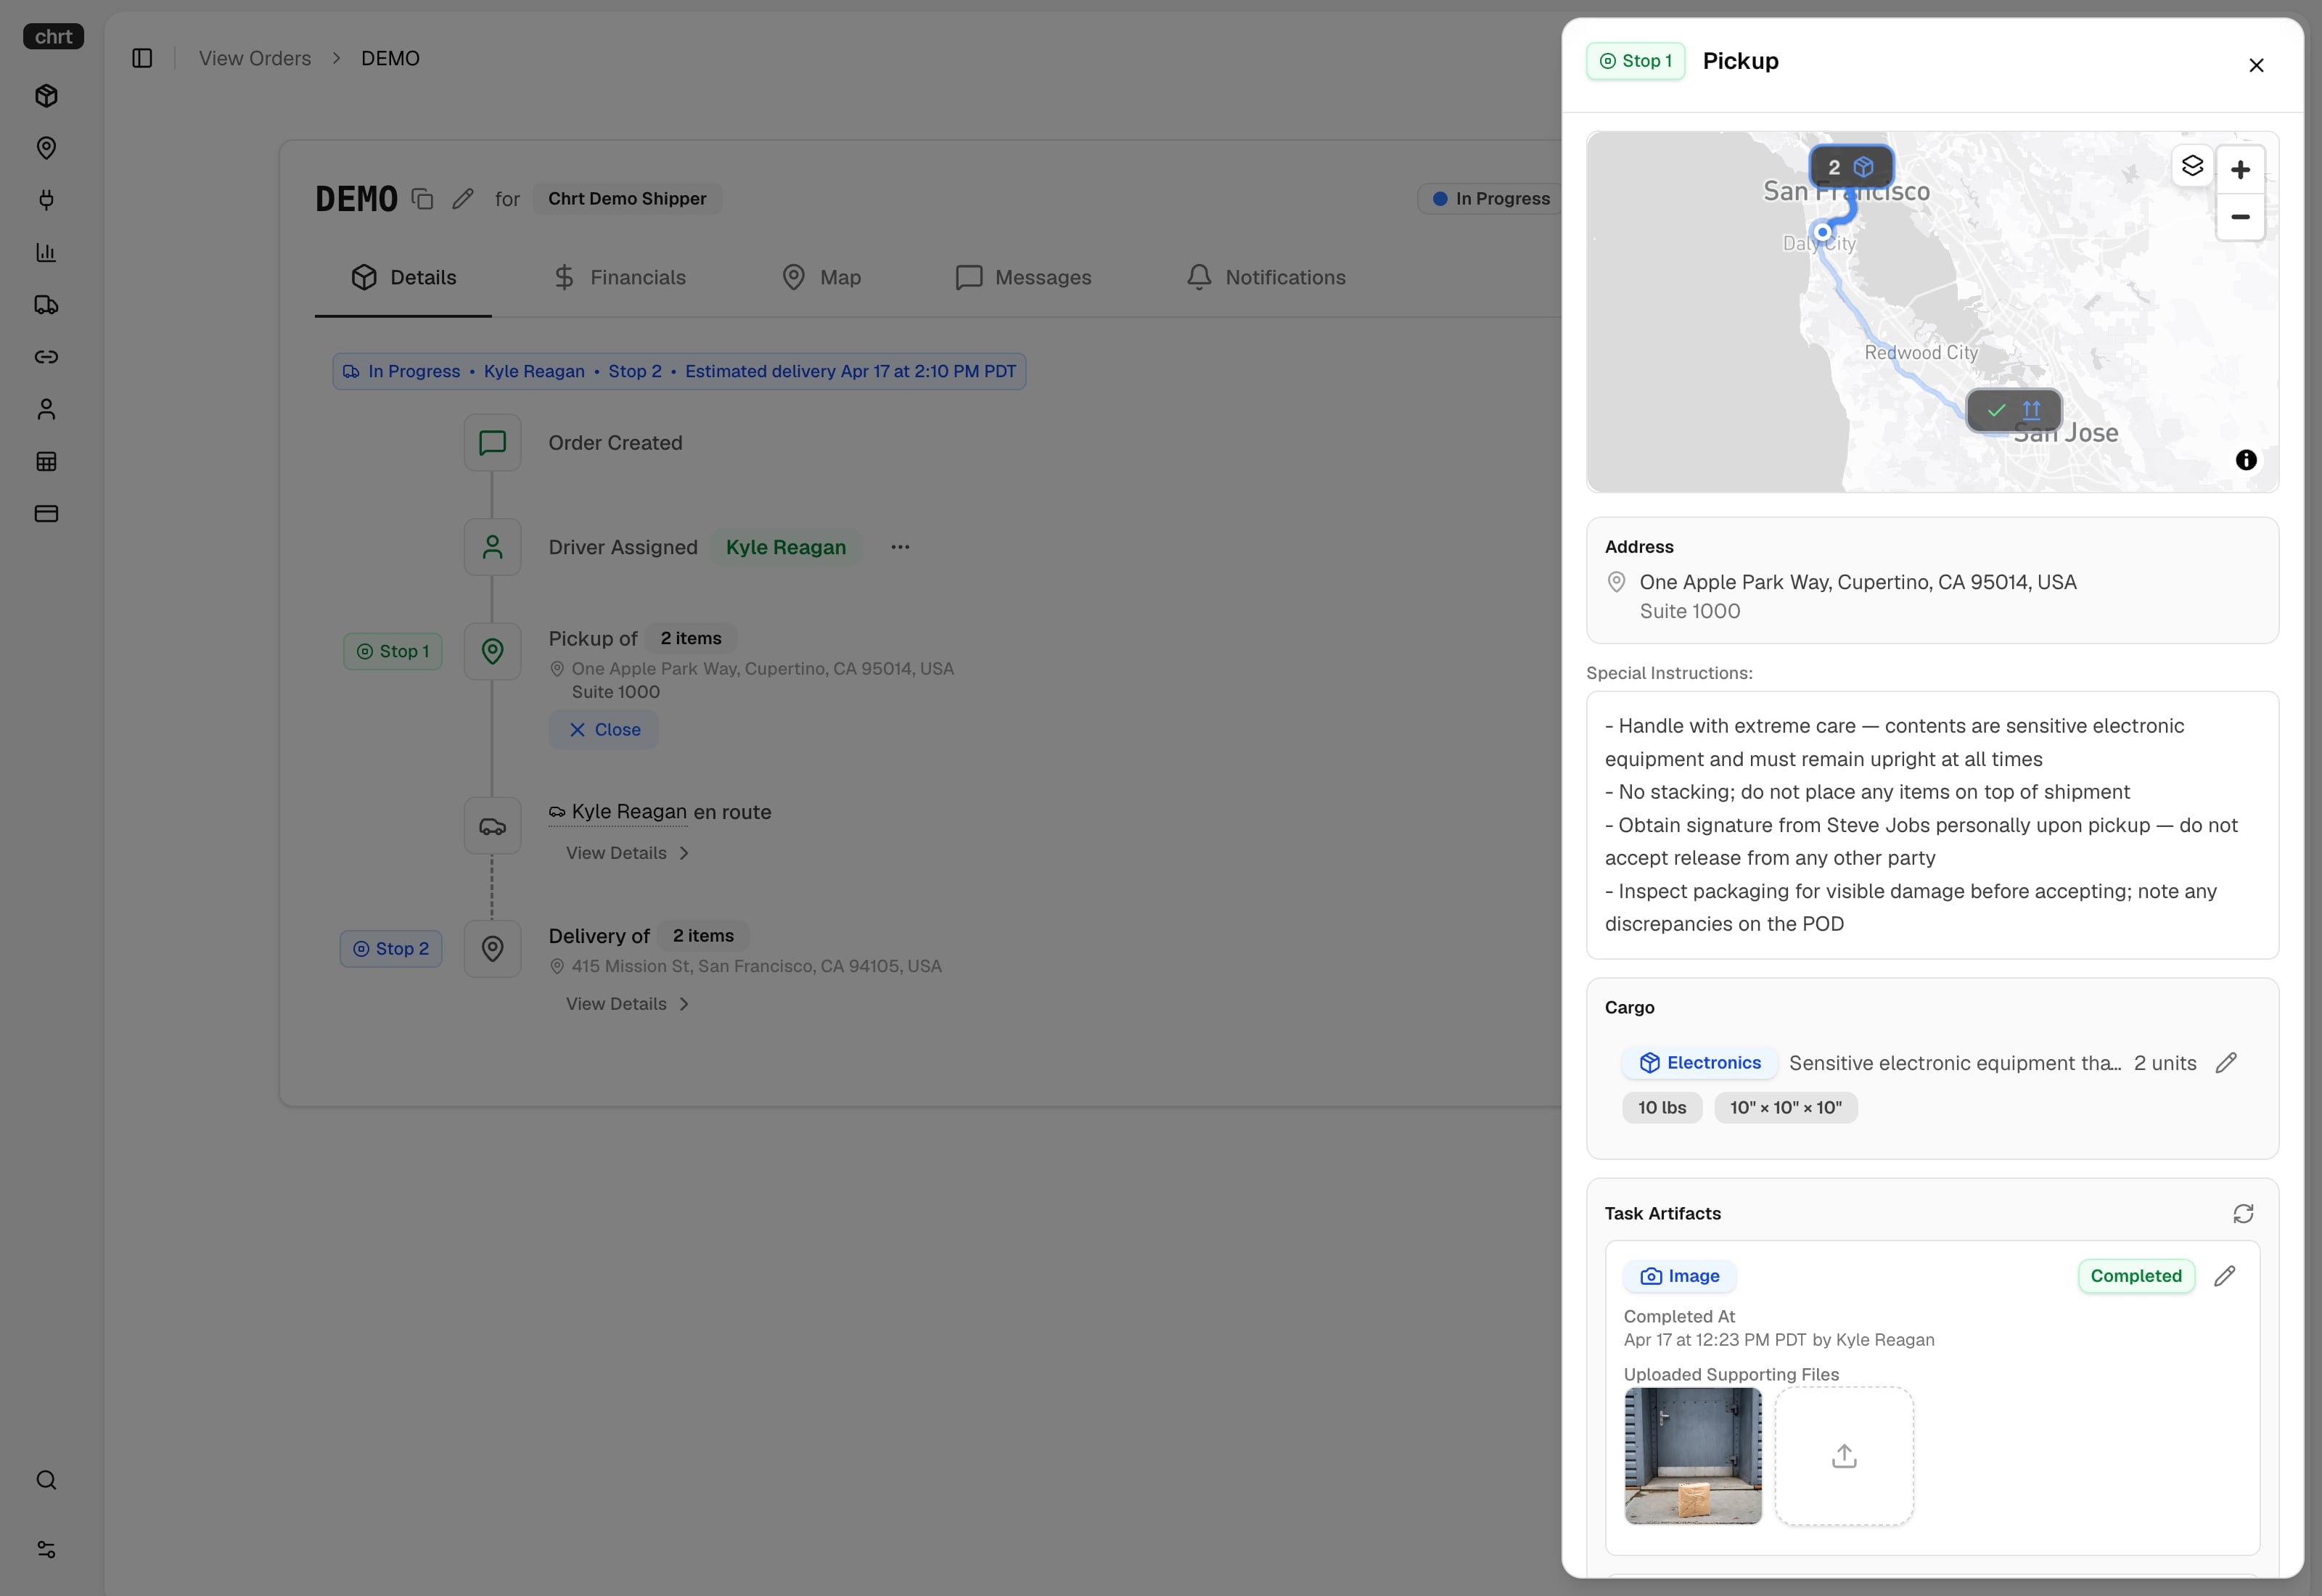Image resolution: width=2322 pixels, height=1596 pixels.
Task: Click the Close button under Pickup of 2 items
Action: 603,729
